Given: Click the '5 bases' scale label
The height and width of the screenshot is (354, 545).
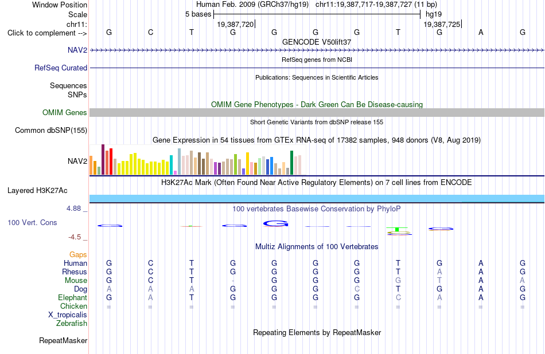Looking at the screenshot, I should 198,14.
